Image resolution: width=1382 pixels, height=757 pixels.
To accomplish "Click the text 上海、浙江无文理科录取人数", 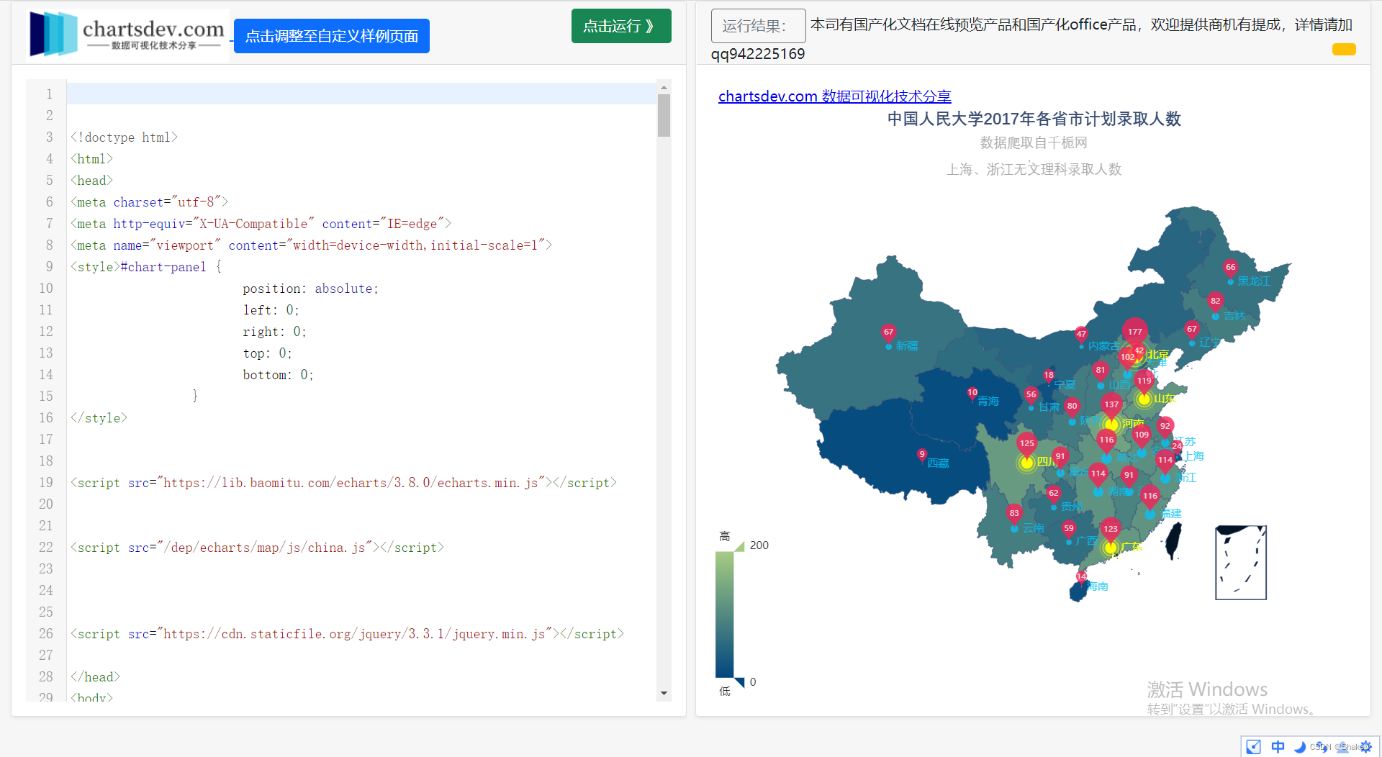I will [1034, 169].
